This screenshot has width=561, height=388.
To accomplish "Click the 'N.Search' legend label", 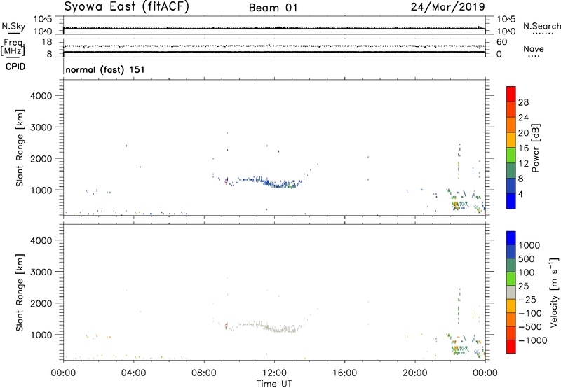I will coord(541,26).
